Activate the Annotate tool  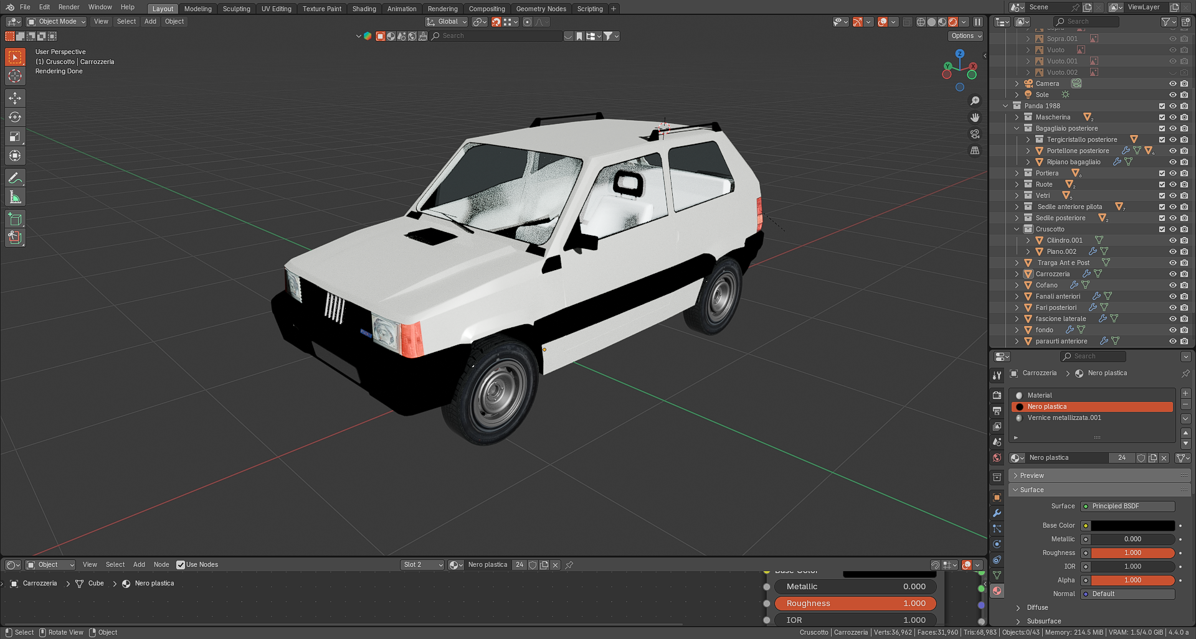click(x=15, y=179)
